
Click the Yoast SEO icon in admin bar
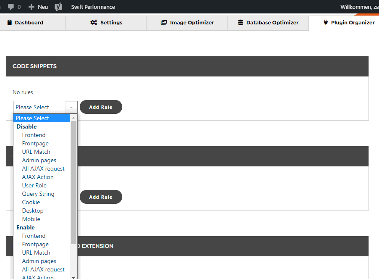[x=58, y=7]
